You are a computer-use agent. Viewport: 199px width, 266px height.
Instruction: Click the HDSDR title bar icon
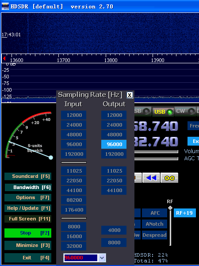[x=5, y=7]
